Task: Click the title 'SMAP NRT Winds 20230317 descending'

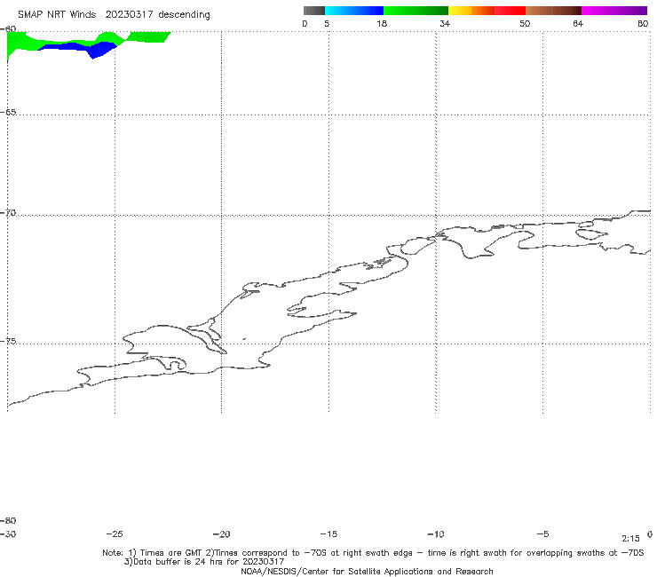Action: (x=114, y=15)
